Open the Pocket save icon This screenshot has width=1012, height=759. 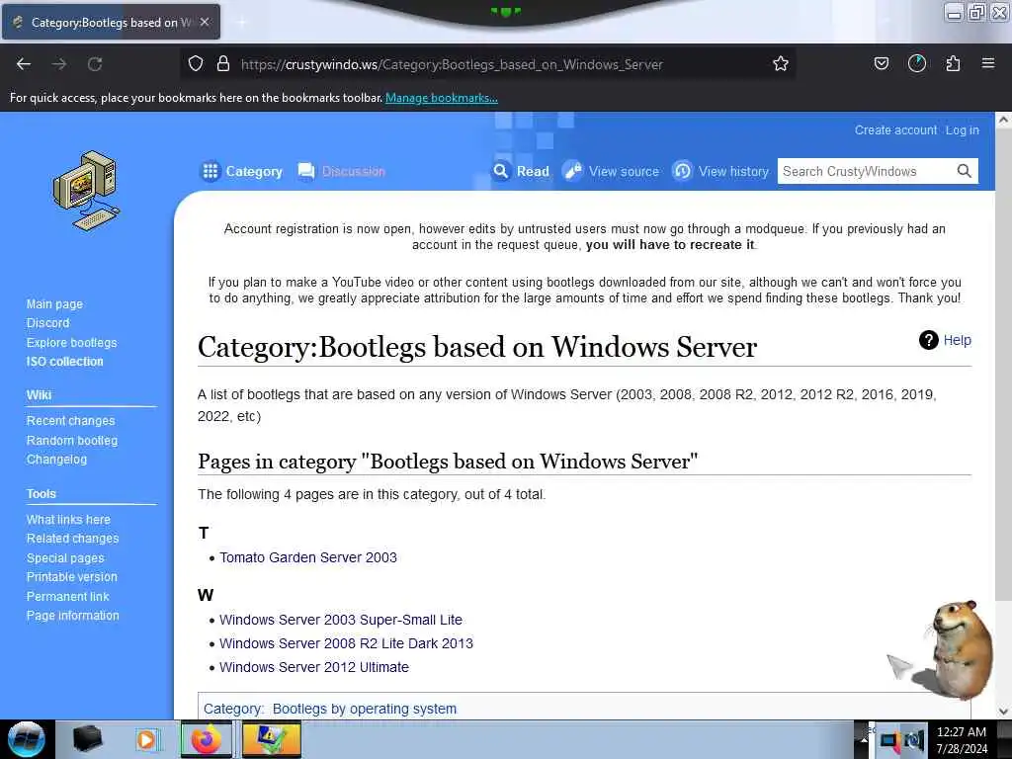point(881,63)
